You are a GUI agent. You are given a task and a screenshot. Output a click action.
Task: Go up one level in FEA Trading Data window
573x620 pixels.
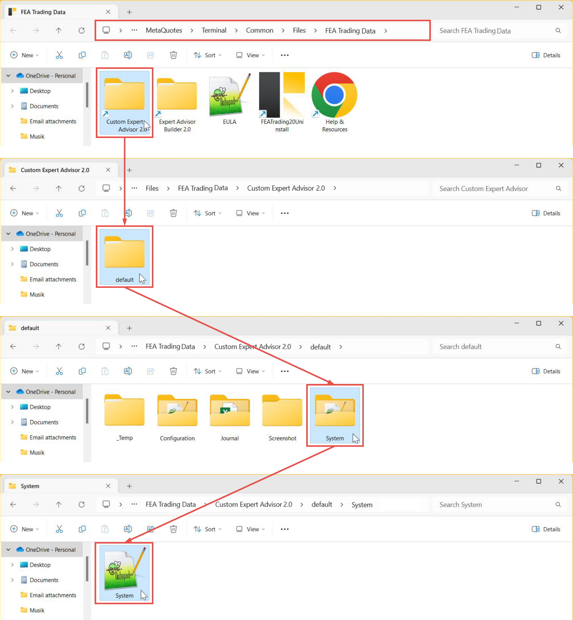[59, 30]
